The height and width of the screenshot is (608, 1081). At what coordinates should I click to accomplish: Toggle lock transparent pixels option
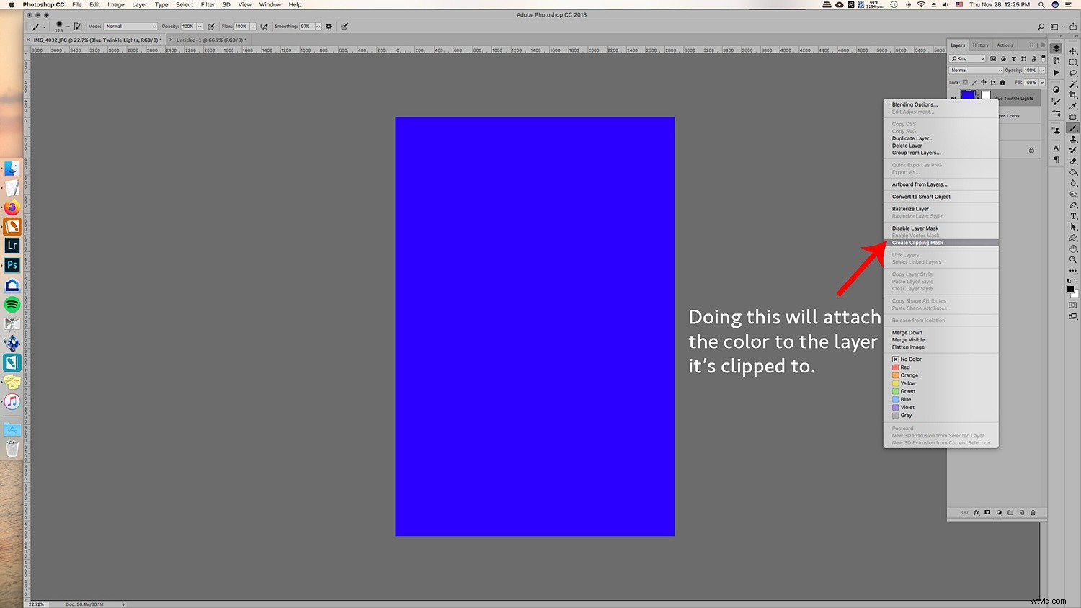[966, 82]
